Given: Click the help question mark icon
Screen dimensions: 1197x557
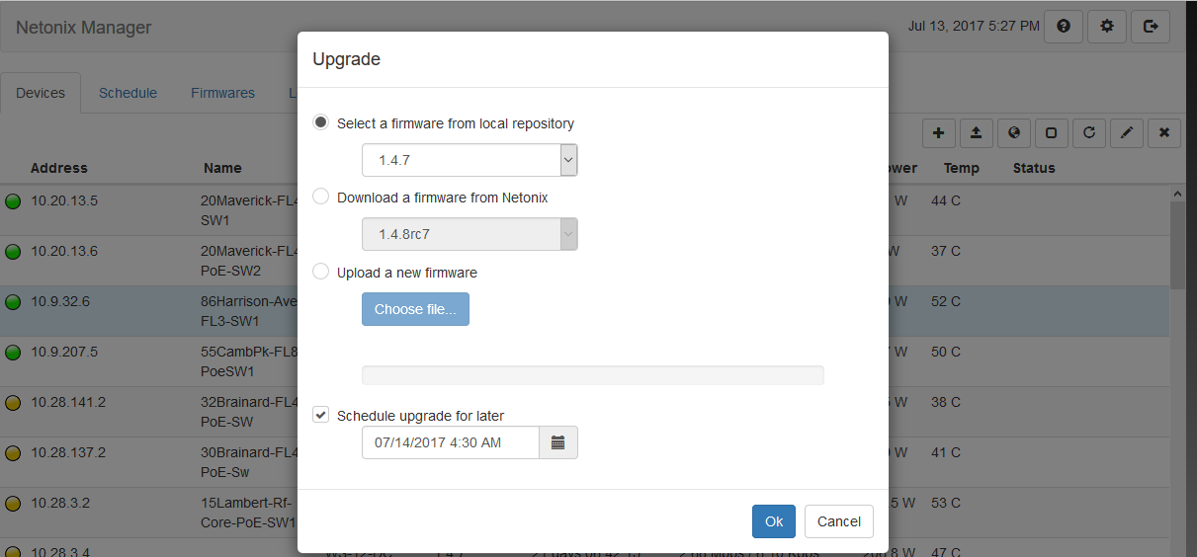Looking at the screenshot, I should (1064, 27).
